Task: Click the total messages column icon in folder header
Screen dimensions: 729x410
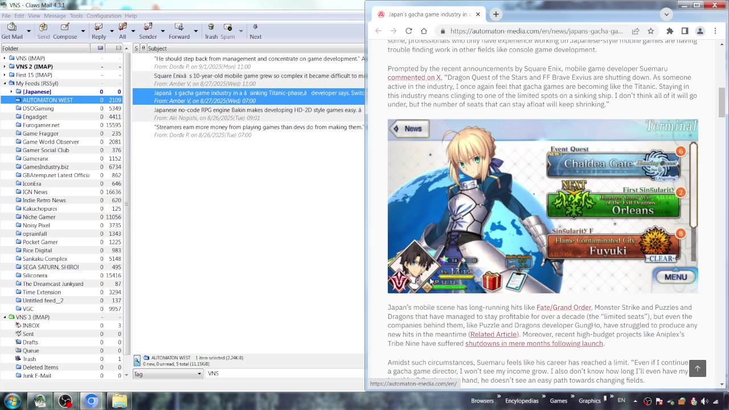Action: 118,48
